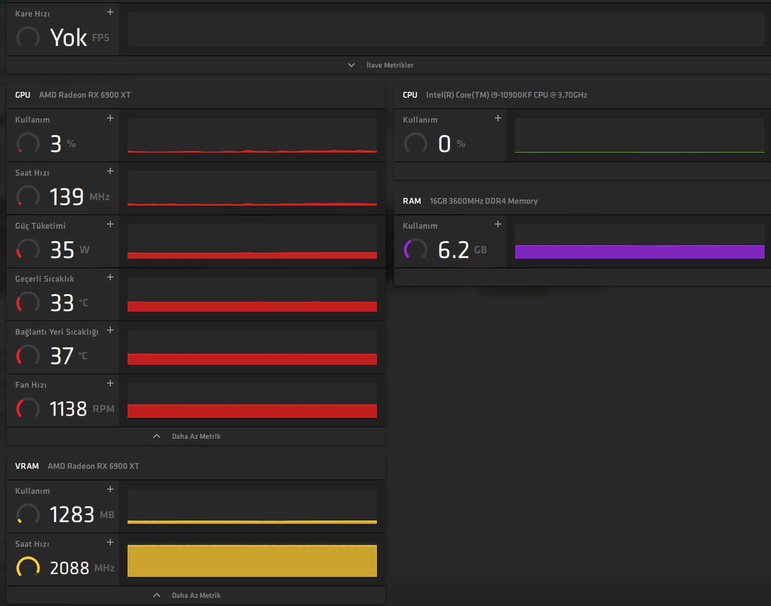Click plus icon on Bağlantı Yeri Sıcaklığı
This screenshot has height=606, width=771.
(110, 330)
